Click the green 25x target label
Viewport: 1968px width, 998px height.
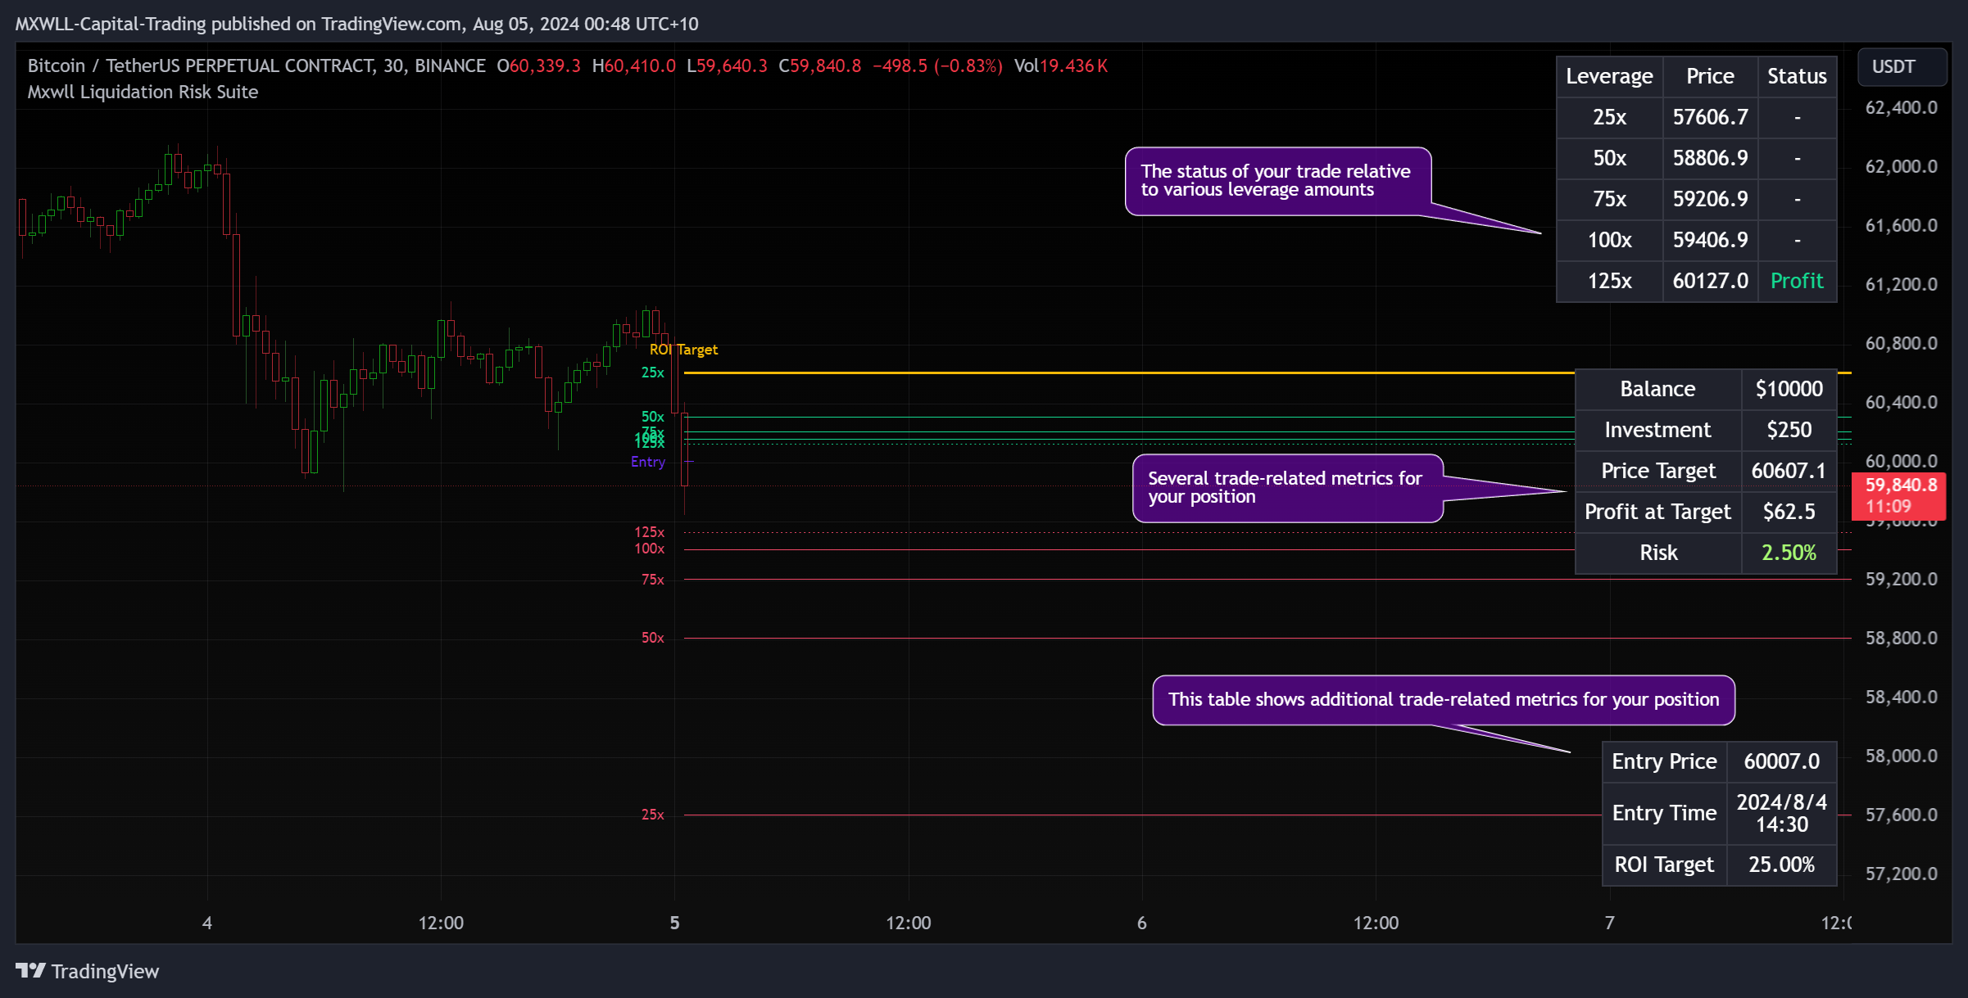click(652, 373)
